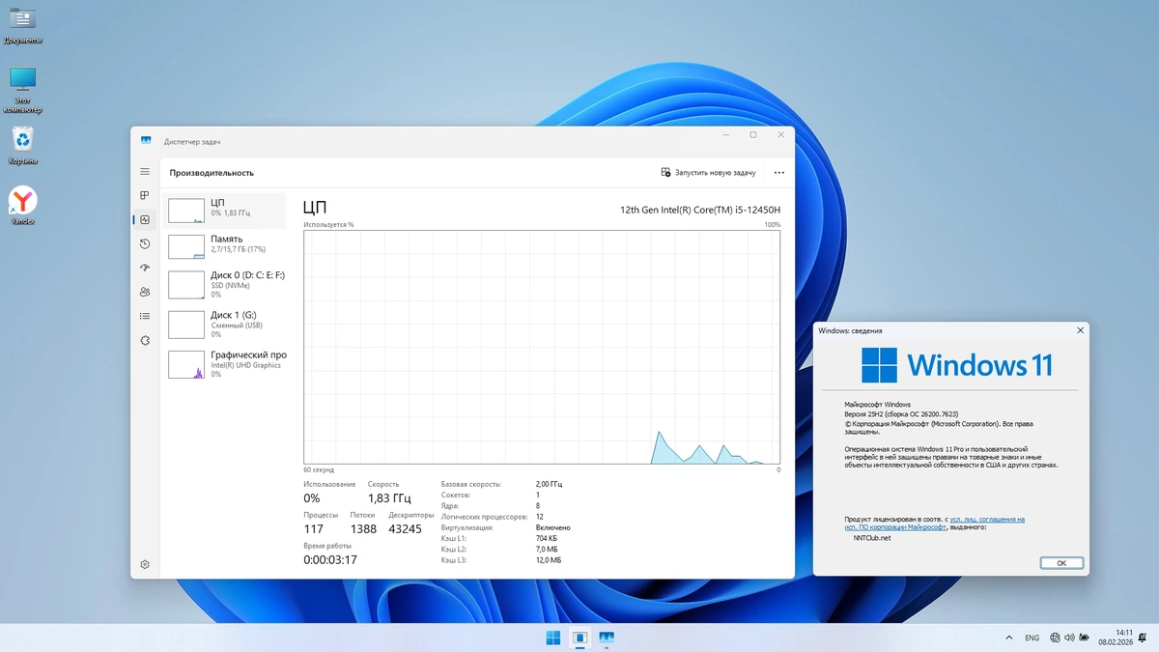Select Диск 1 (G:) removable disk entry
1159x652 pixels.
[226, 325]
